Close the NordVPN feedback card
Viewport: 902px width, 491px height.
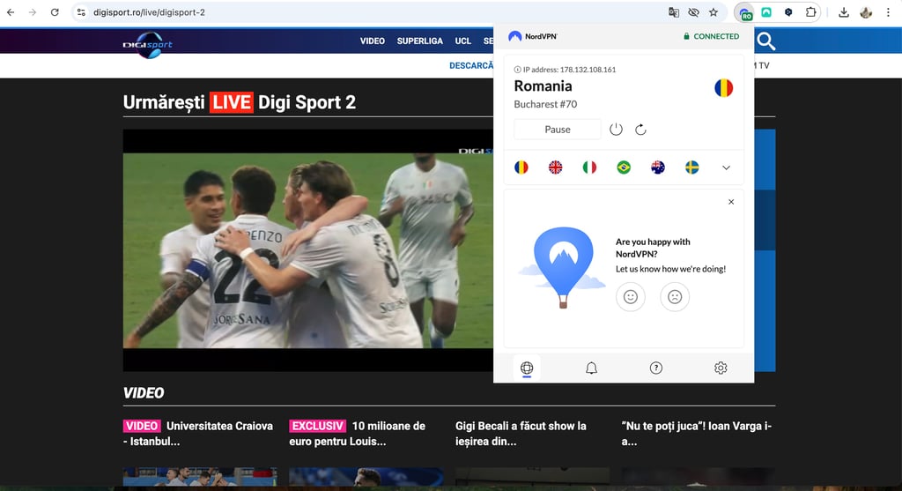pyautogui.click(x=730, y=202)
